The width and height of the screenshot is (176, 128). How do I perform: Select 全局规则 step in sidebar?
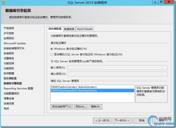click(9, 38)
